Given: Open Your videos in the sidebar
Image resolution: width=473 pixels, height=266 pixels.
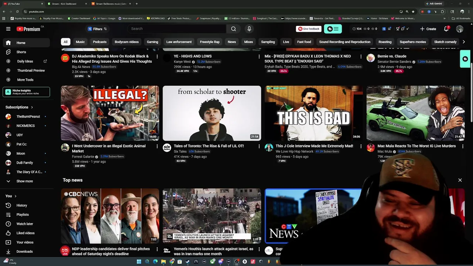Looking at the screenshot, I should 25,242.
